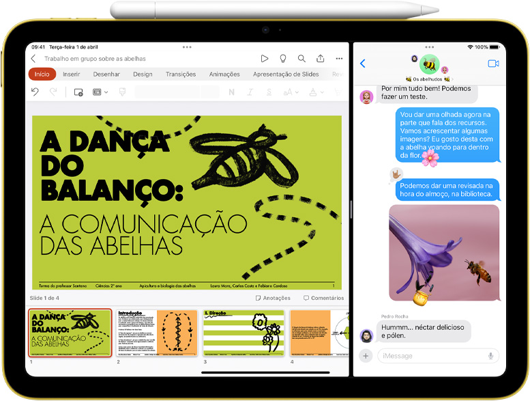Select slide 3 thumbnail titled Direção
Image resolution: width=530 pixels, height=401 pixels.
click(x=244, y=333)
